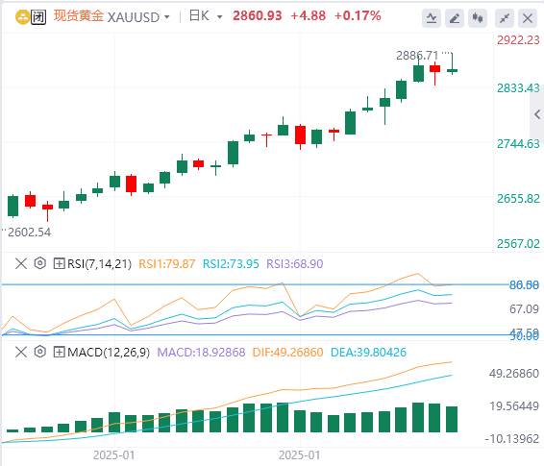Expand the MACD panel plus box
The height and width of the screenshot is (466, 544).
59,352
